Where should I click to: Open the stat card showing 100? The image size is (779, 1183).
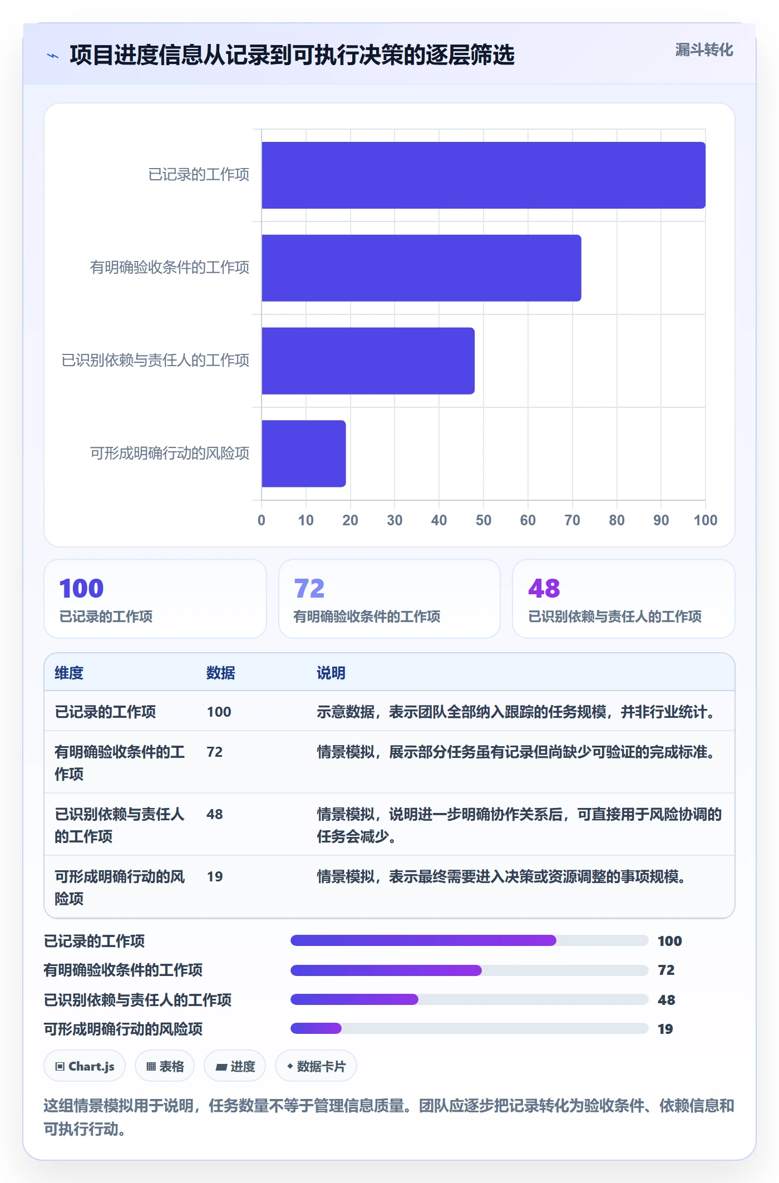(155, 599)
